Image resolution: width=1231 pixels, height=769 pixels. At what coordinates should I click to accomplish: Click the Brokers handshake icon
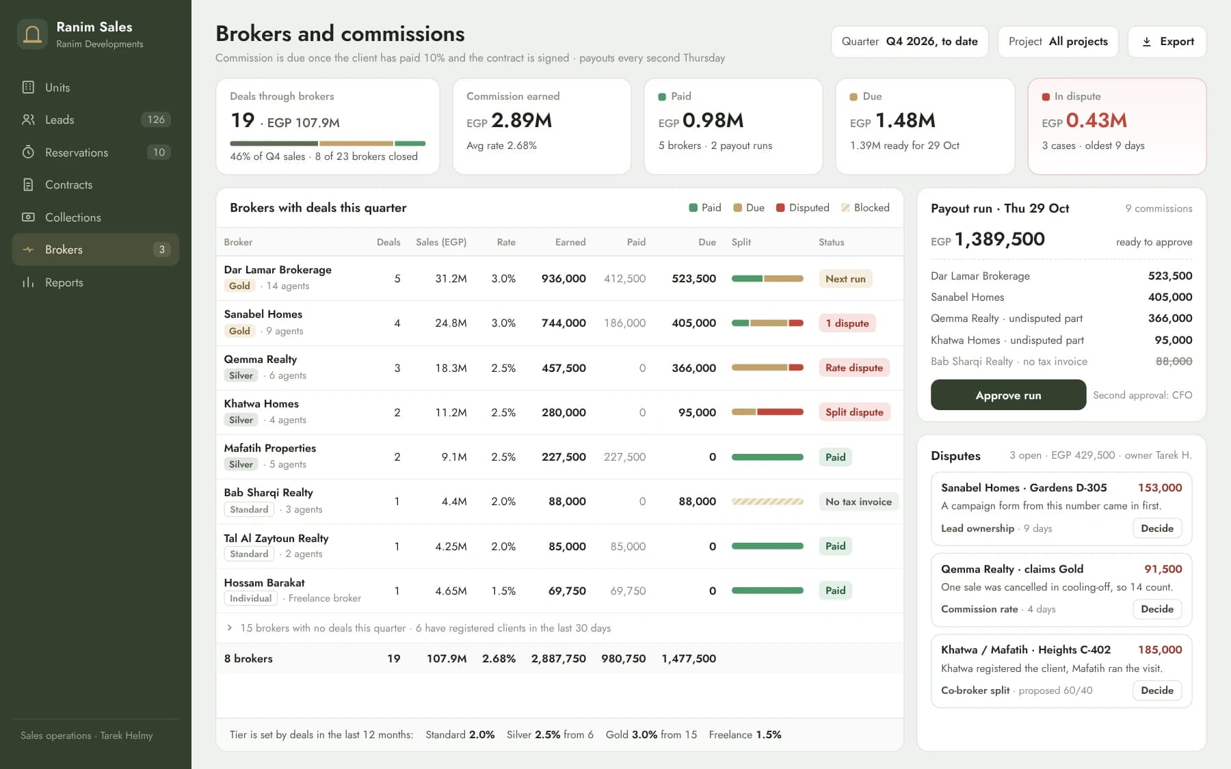[x=28, y=249]
